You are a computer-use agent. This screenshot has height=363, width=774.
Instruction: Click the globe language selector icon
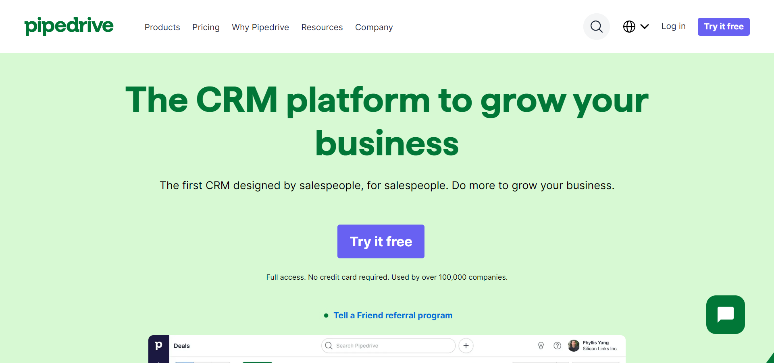click(629, 27)
